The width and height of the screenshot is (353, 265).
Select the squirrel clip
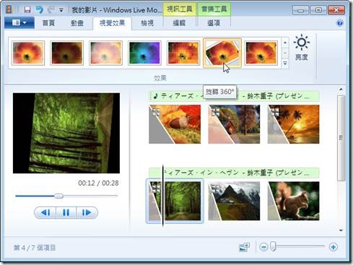(x=294, y=201)
